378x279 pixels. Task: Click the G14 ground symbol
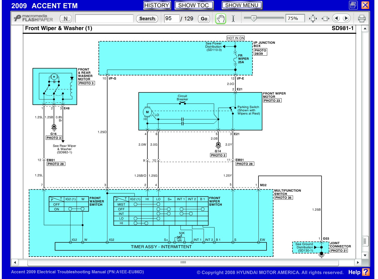(218, 145)
